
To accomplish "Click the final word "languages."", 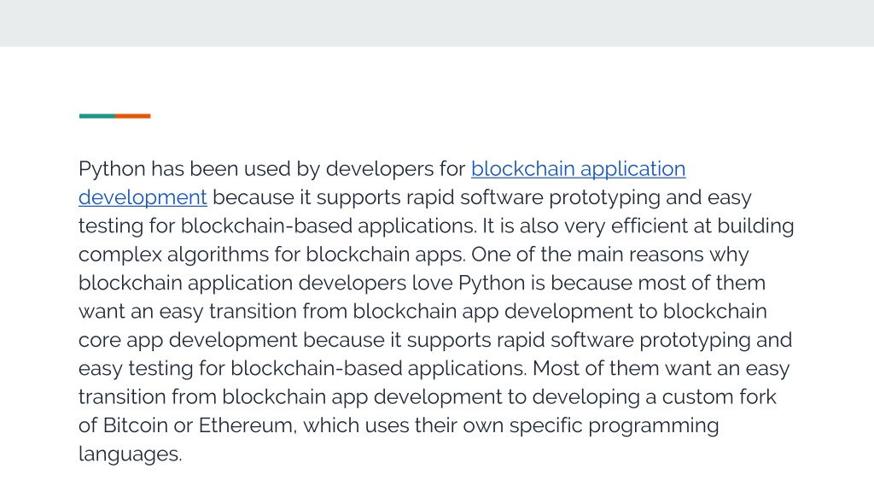I will coord(131,454).
